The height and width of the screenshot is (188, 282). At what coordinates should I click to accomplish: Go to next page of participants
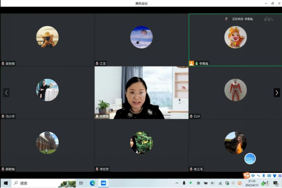(276, 93)
